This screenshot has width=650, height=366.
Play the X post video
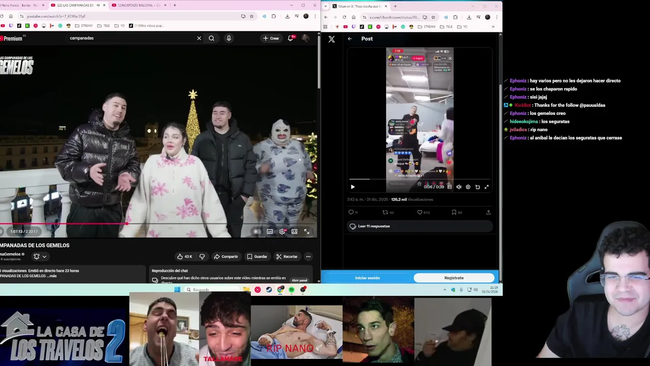tap(353, 187)
